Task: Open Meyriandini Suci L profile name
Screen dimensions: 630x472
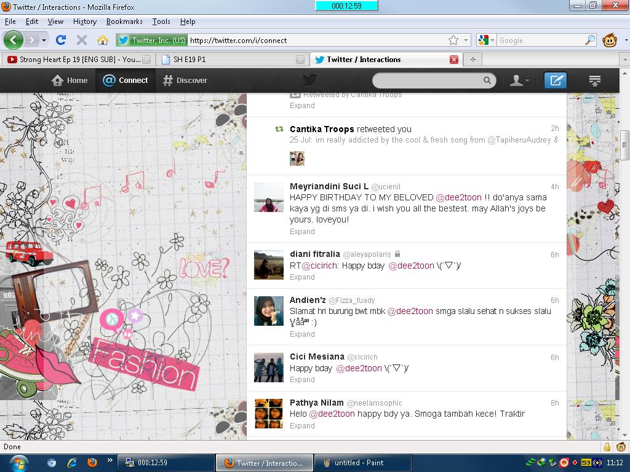Action: coord(329,186)
